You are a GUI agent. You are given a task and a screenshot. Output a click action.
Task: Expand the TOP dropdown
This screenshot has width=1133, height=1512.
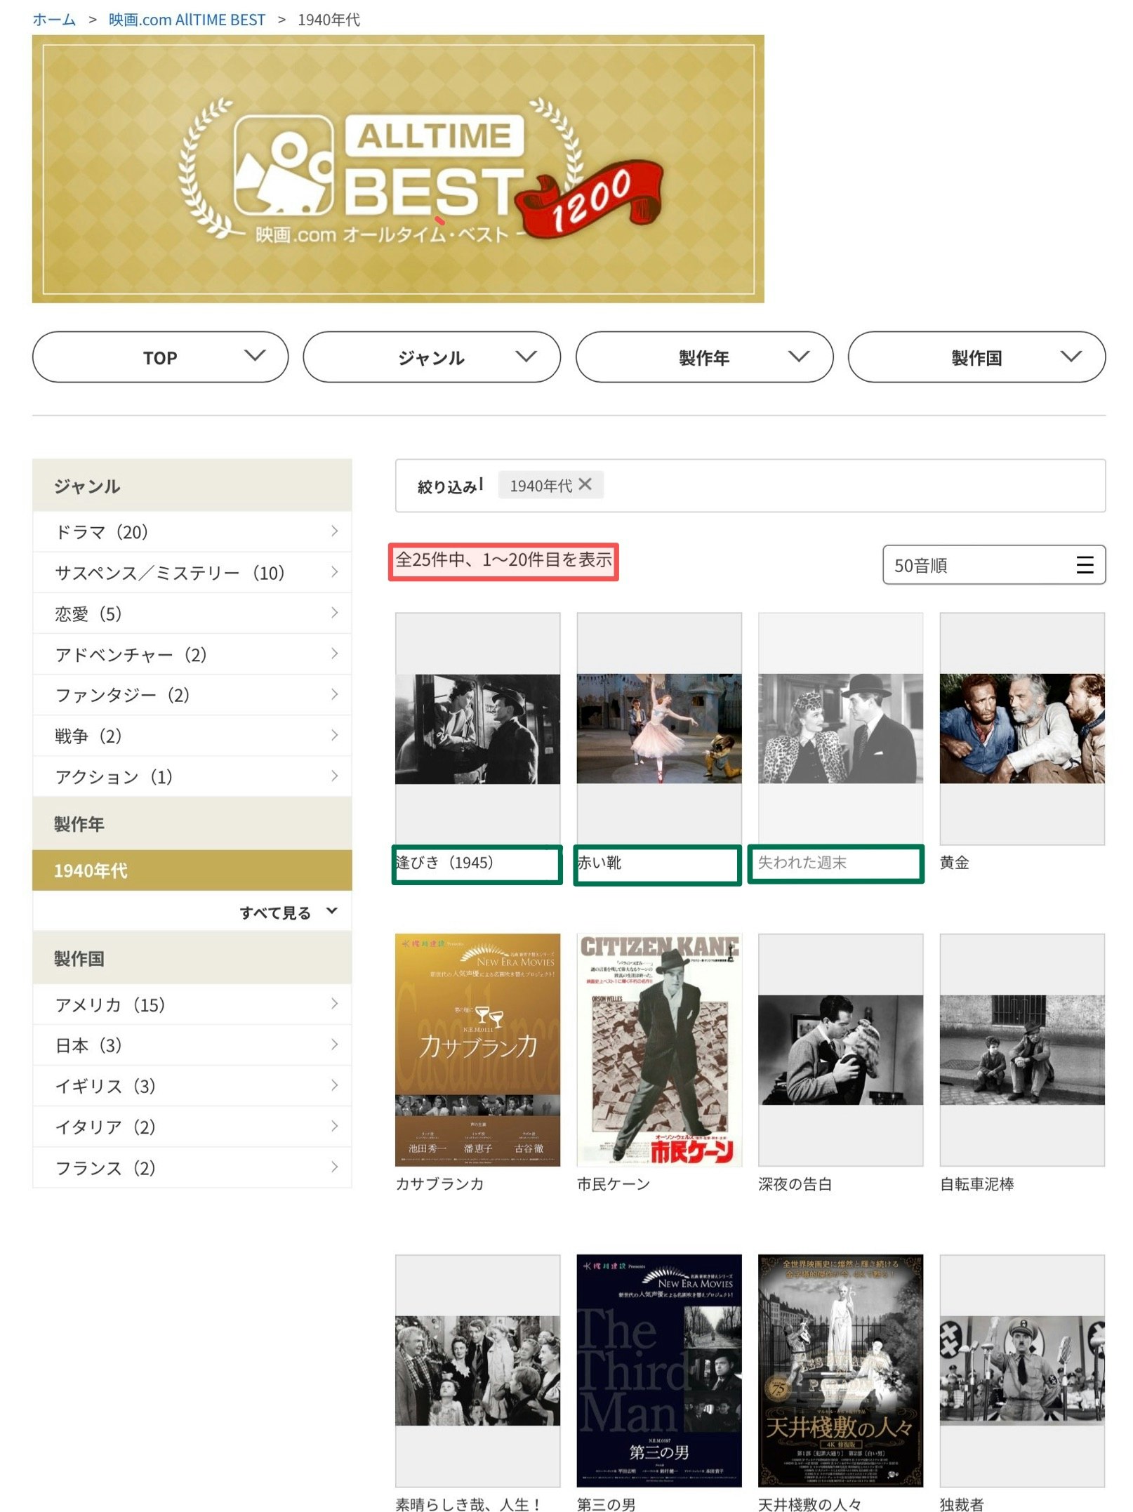(160, 357)
